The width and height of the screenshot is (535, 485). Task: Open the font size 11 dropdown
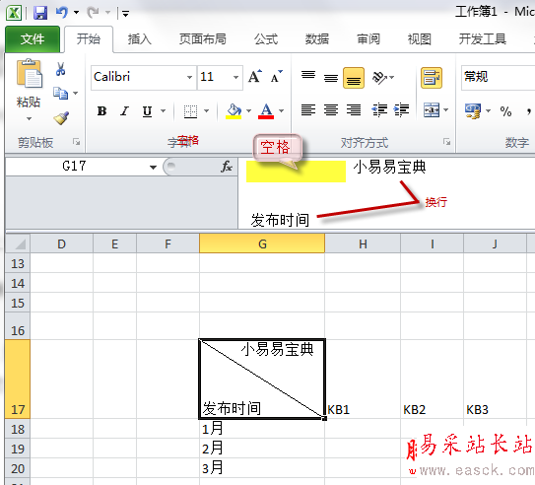pos(235,77)
